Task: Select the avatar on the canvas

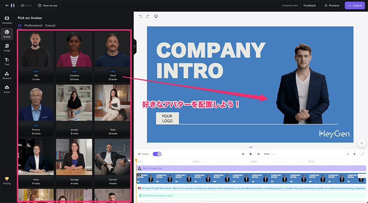Action: (x=303, y=84)
